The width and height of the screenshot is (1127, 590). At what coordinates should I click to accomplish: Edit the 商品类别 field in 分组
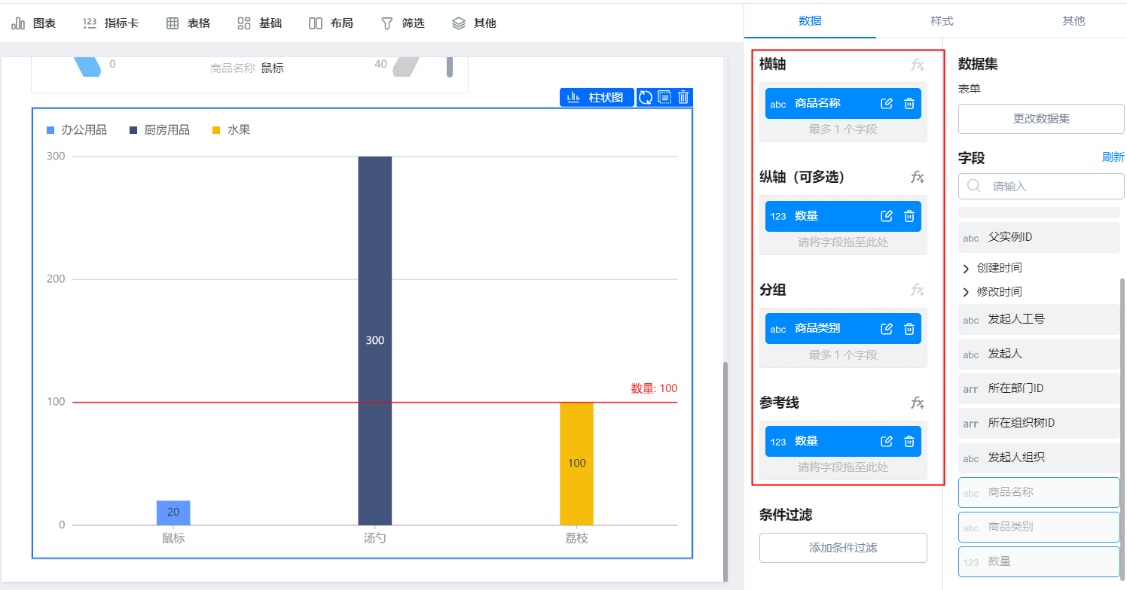[887, 329]
